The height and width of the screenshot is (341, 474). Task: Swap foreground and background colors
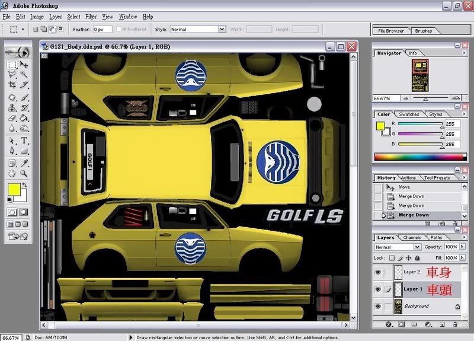pos(24,184)
